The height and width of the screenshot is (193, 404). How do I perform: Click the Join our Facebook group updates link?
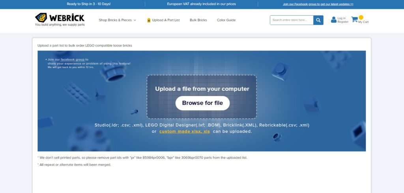(x=318, y=4)
